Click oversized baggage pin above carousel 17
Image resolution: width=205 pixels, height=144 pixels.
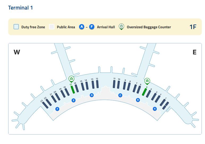pyautogui.click(x=71, y=78)
